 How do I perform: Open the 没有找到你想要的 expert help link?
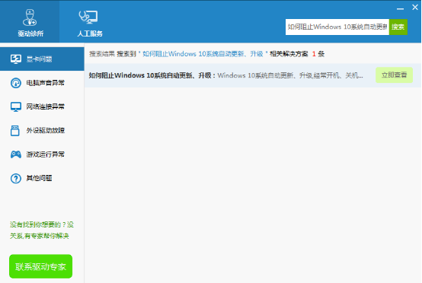point(42,230)
